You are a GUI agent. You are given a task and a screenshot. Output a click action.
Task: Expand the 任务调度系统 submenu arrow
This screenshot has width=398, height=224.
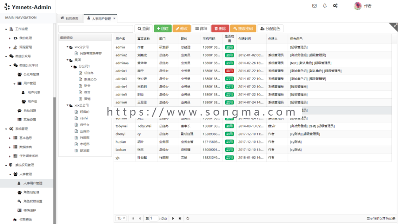coord(10,156)
